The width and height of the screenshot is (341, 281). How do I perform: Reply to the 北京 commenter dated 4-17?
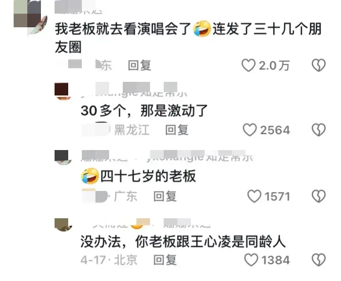point(165,260)
